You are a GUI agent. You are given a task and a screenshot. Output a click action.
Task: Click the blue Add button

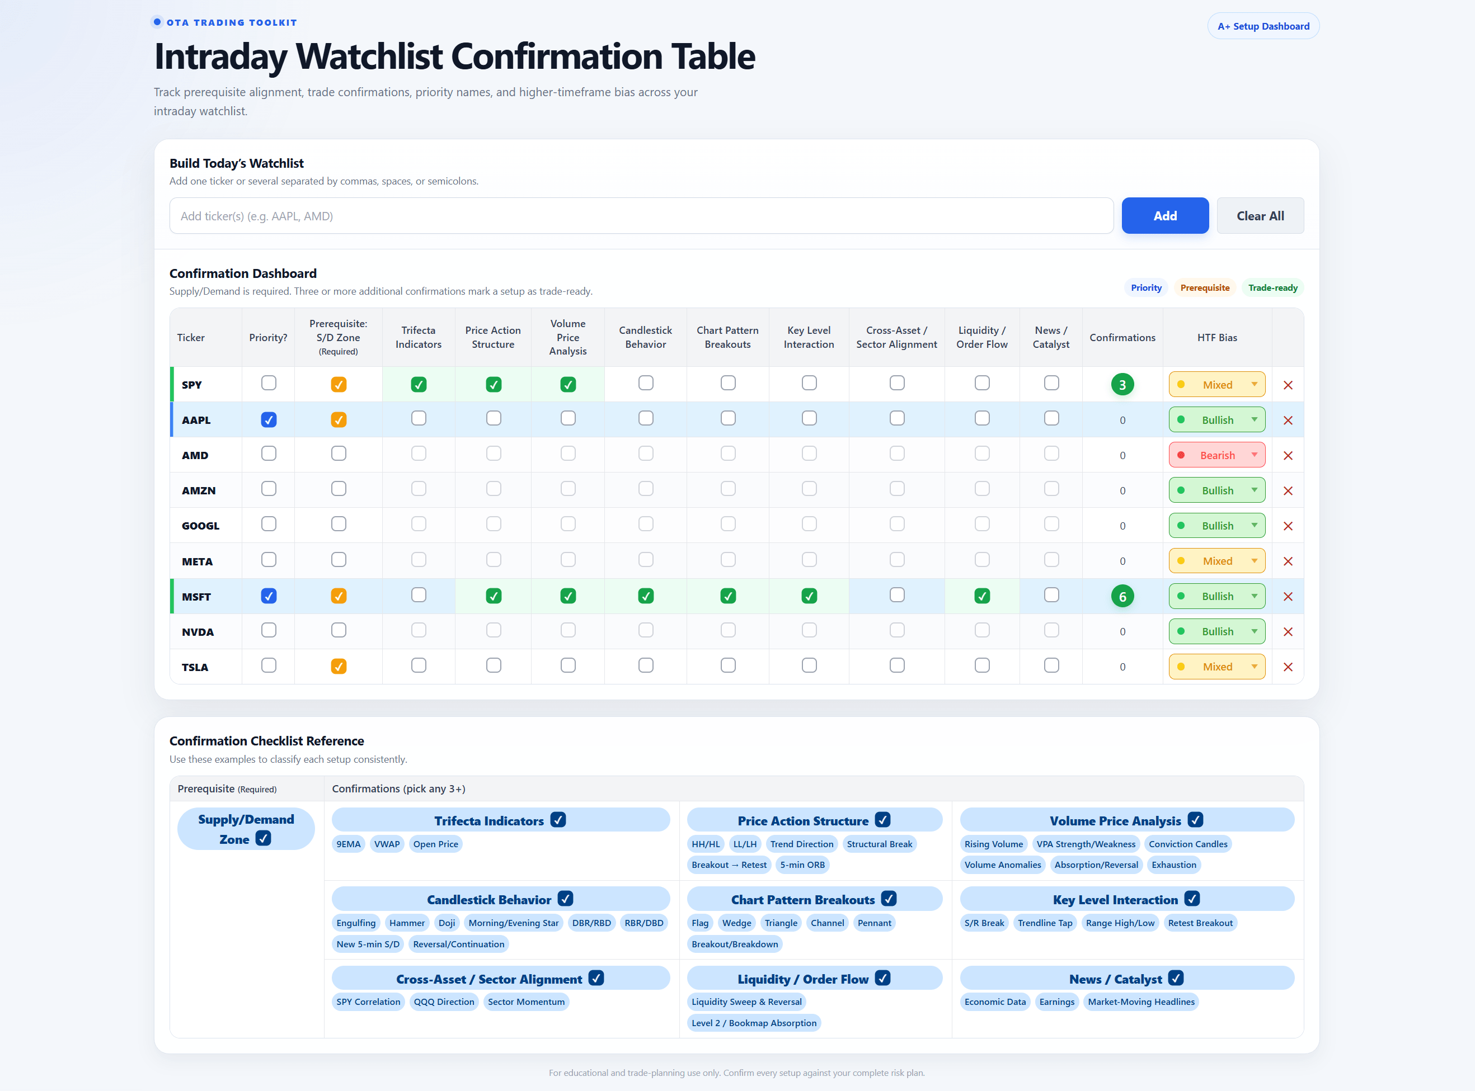[x=1164, y=216]
